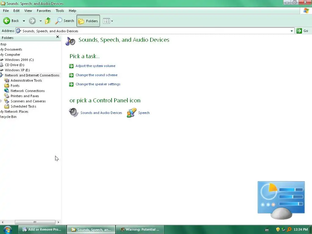Close the Folders pane

click(x=58, y=37)
